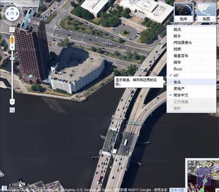
Task: Zoom out with the minus button
Action: (x=12, y=102)
